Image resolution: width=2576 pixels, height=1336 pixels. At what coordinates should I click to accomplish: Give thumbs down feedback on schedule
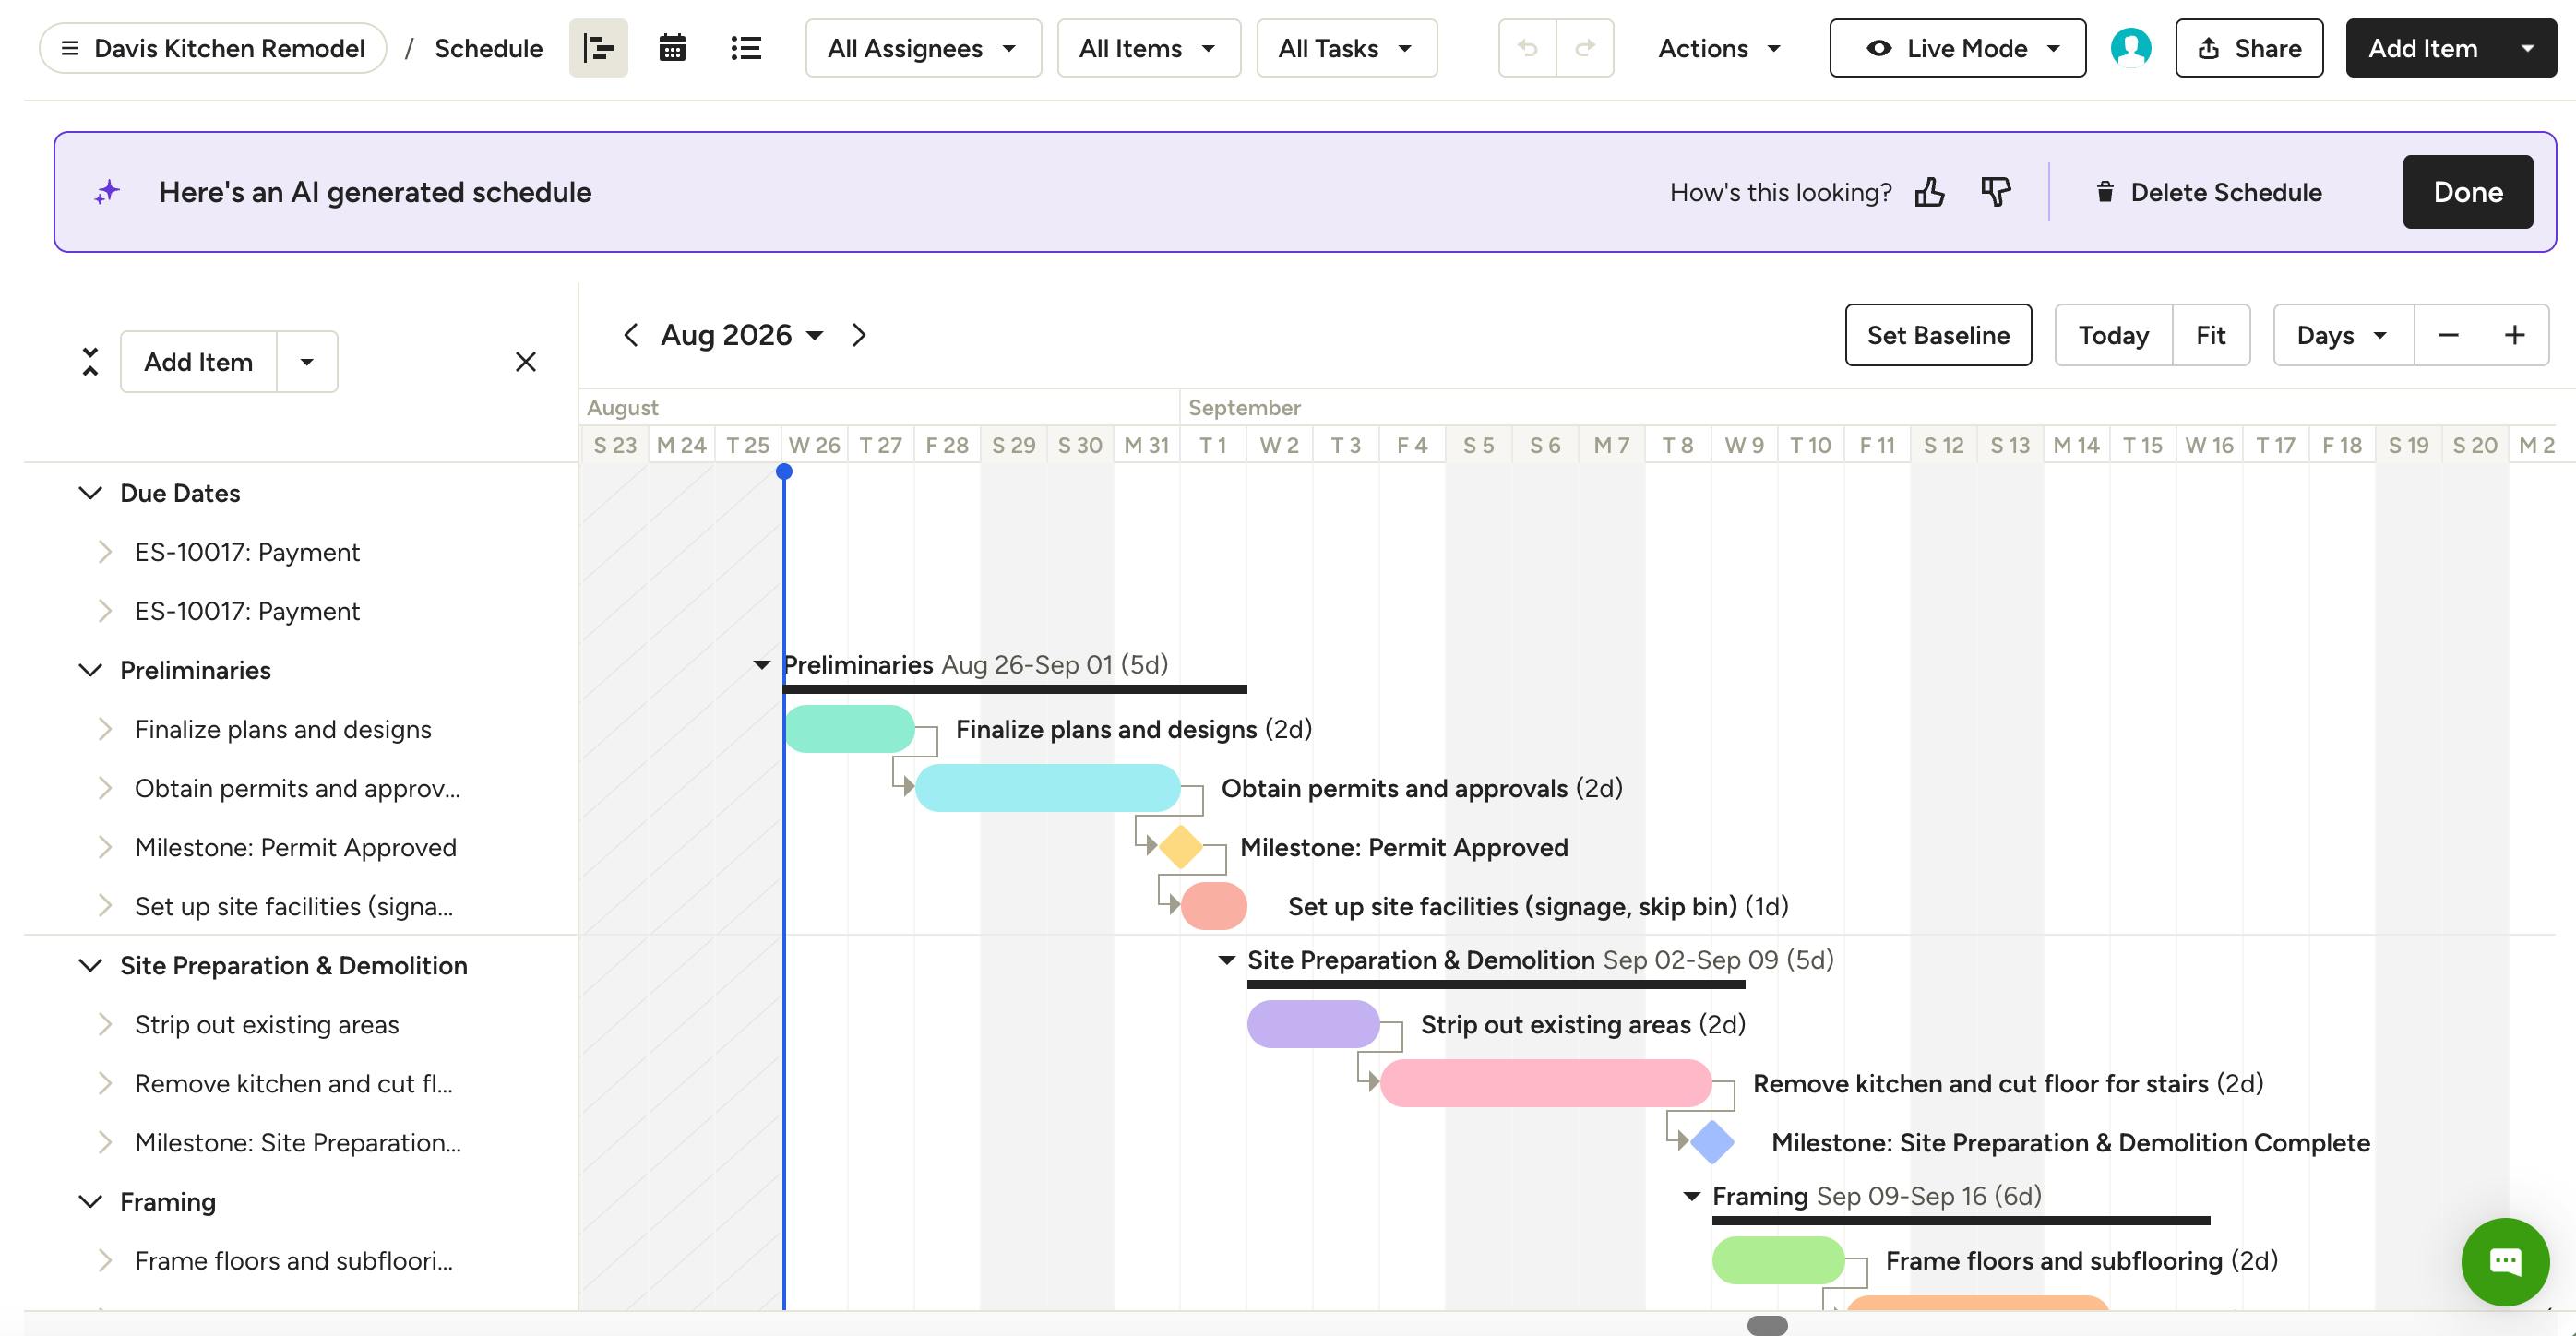click(1995, 192)
